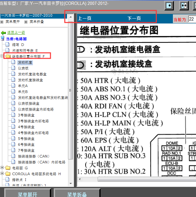Click the current page number field showing 22

(192, 19)
